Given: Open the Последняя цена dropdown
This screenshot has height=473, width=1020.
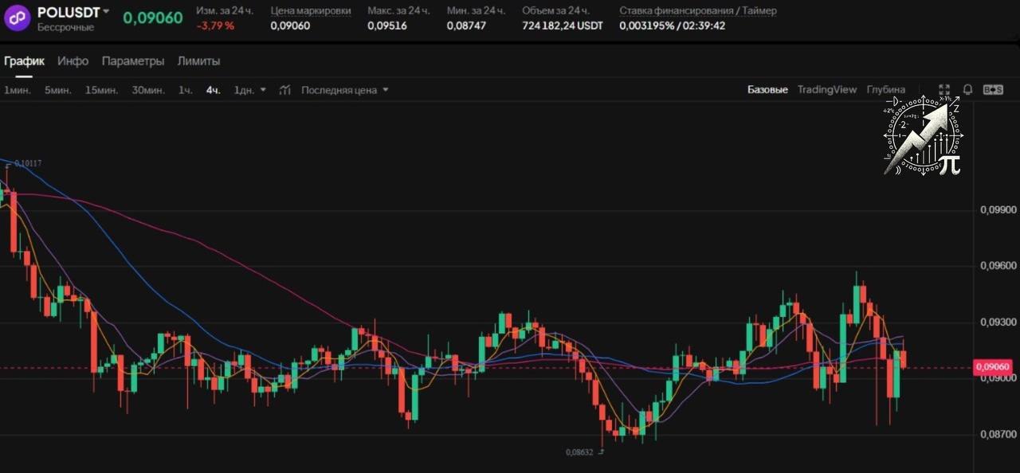Looking at the screenshot, I should (345, 90).
